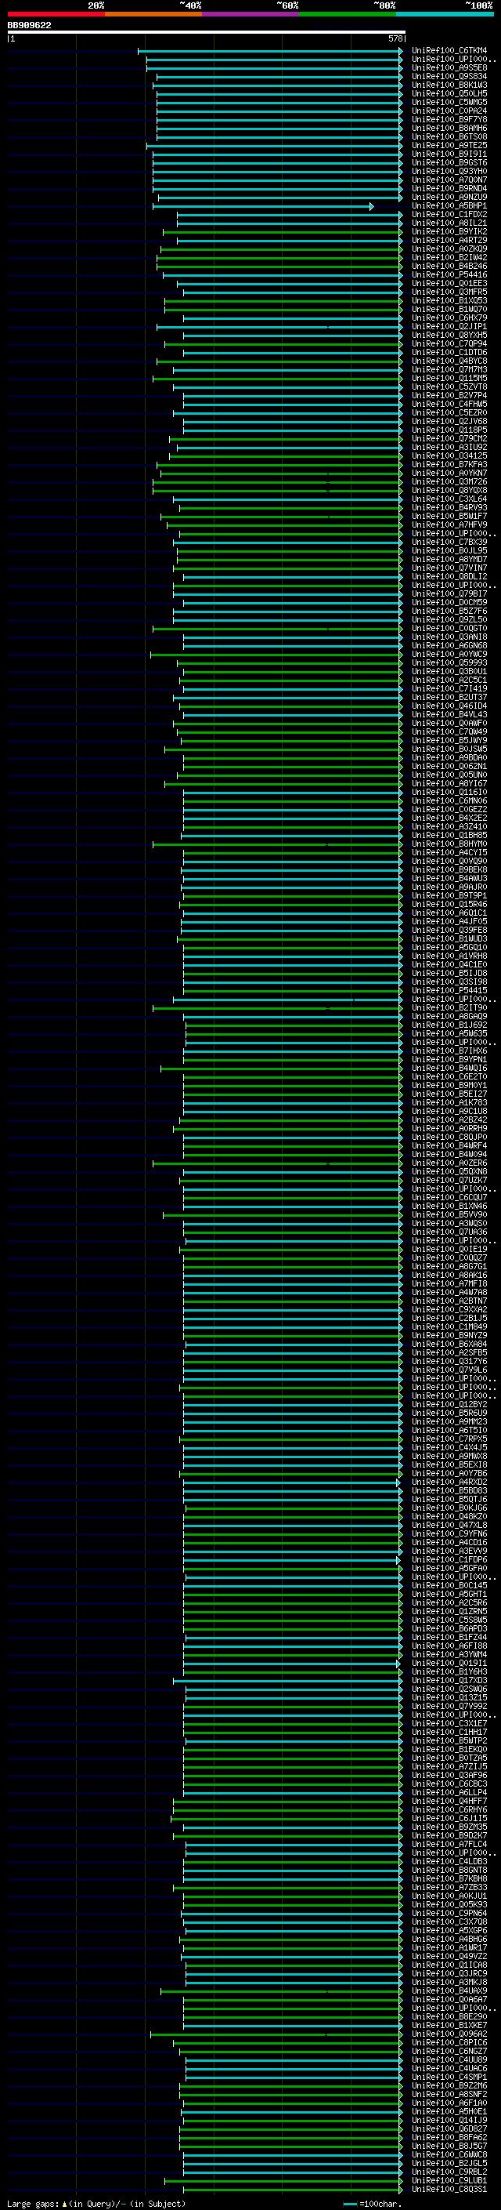The height and width of the screenshot is (2210, 501).
Task: Open hit UniRef100_B1XN46
Action: click(x=449, y=1206)
